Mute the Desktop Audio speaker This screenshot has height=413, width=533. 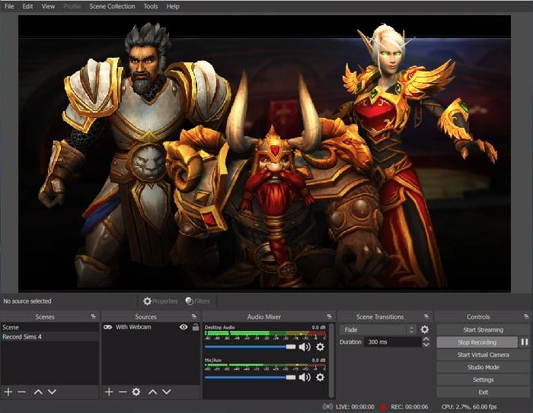[x=305, y=347]
